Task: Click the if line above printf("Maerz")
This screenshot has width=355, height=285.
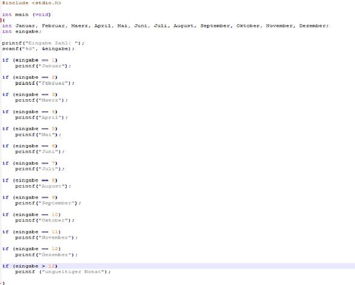Action: click(29, 94)
